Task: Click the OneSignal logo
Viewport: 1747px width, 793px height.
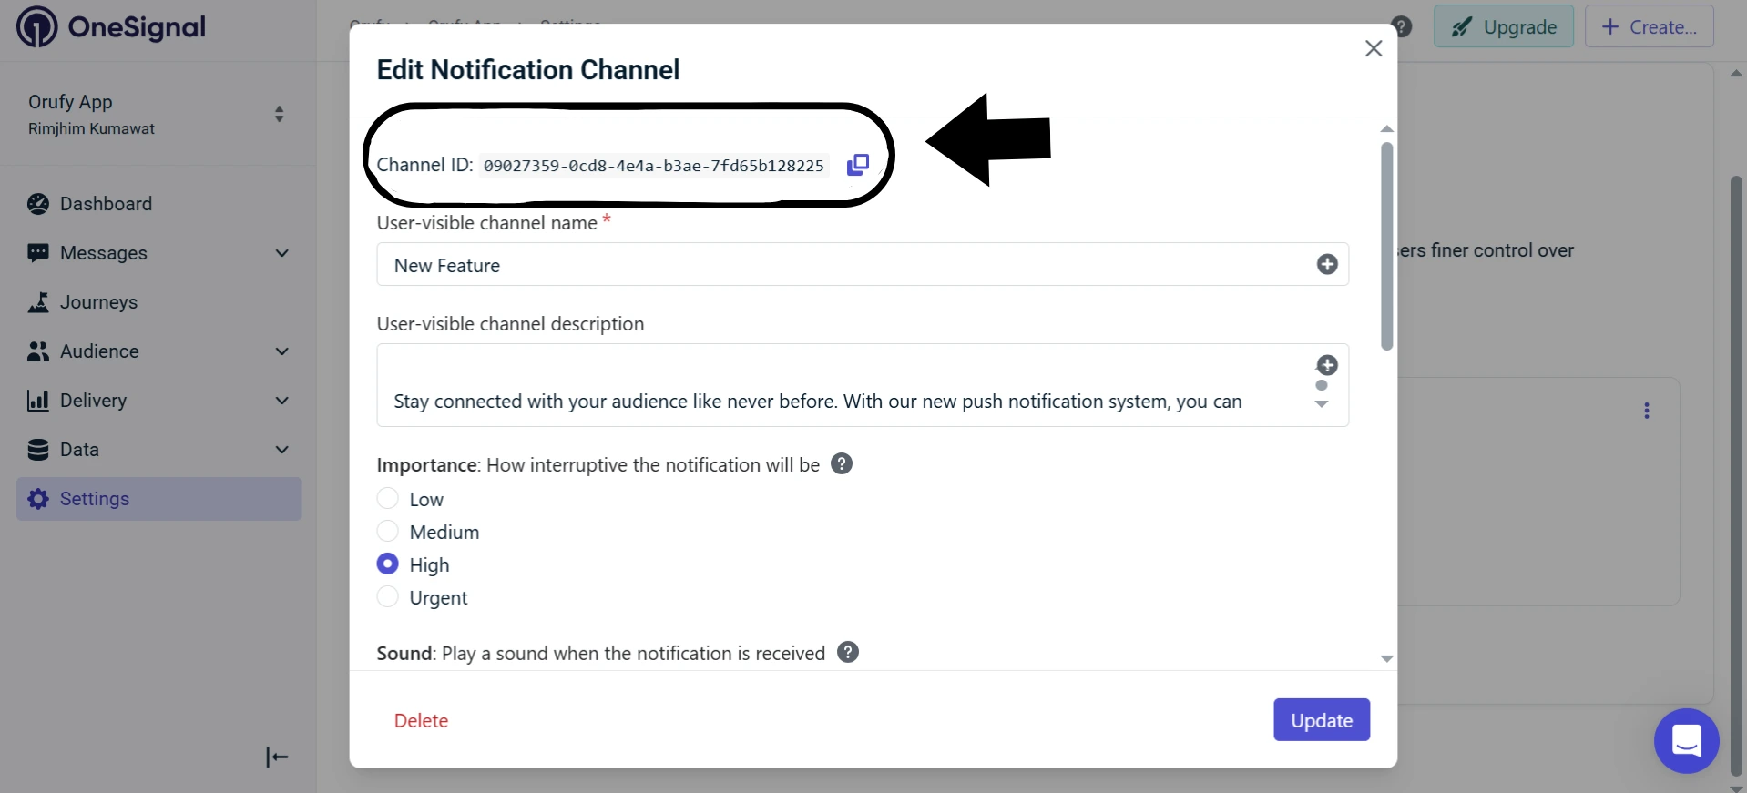Action: 111,27
